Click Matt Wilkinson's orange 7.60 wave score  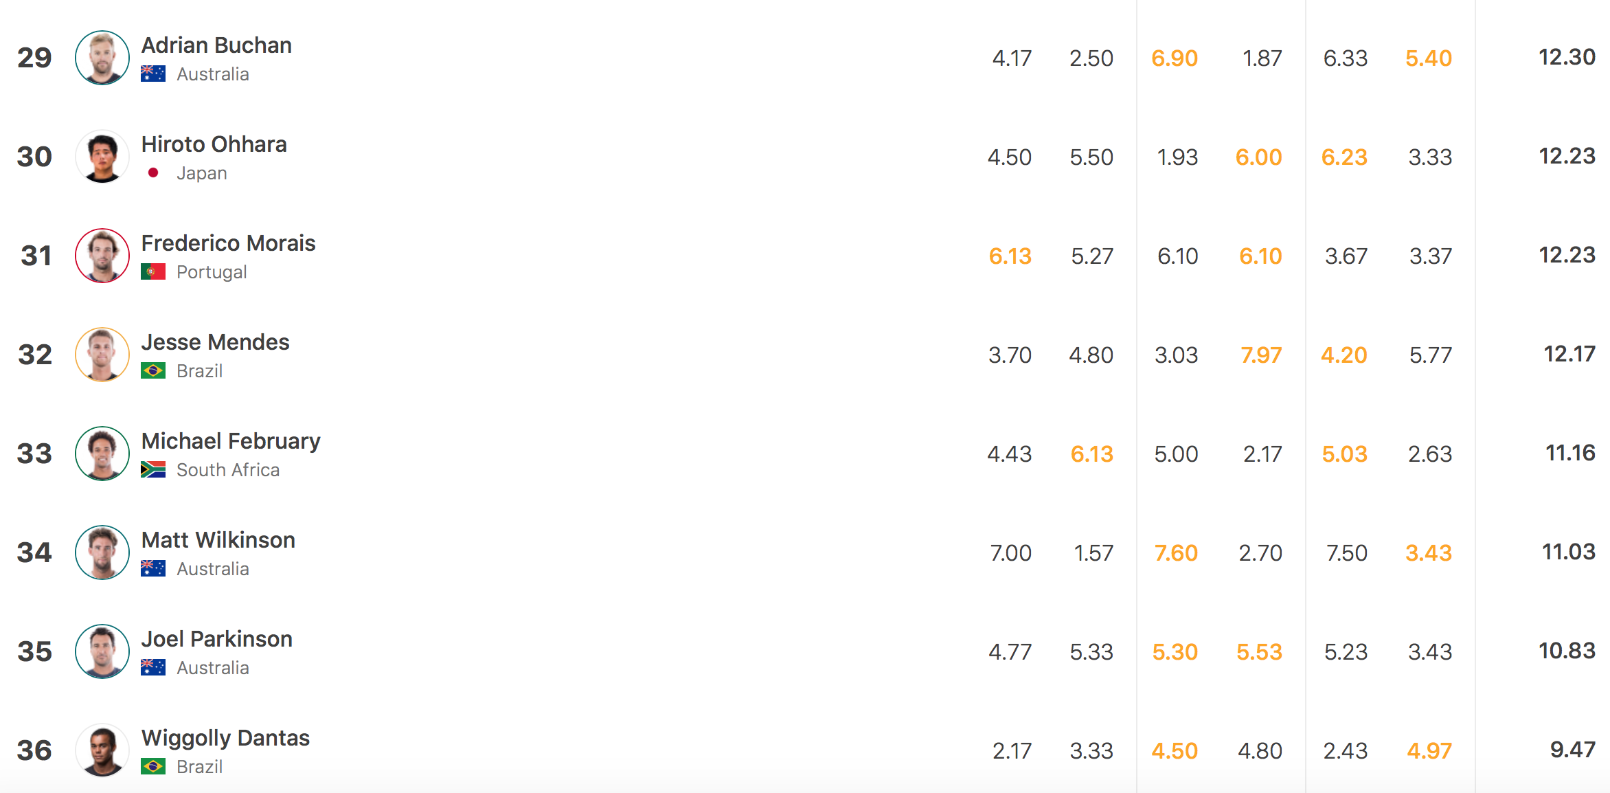pyautogui.click(x=1175, y=553)
